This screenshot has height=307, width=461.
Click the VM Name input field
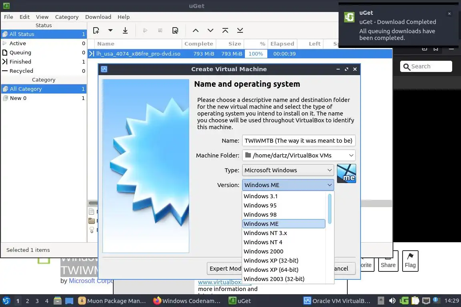coord(299,141)
